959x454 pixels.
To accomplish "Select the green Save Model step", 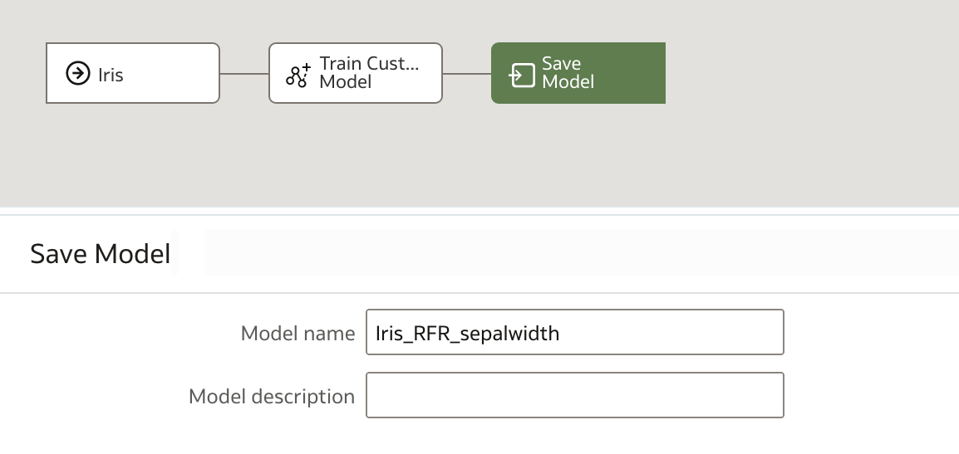I will pos(578,73).
